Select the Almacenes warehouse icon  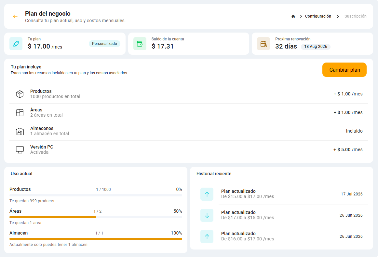click(x=20, y=131)
